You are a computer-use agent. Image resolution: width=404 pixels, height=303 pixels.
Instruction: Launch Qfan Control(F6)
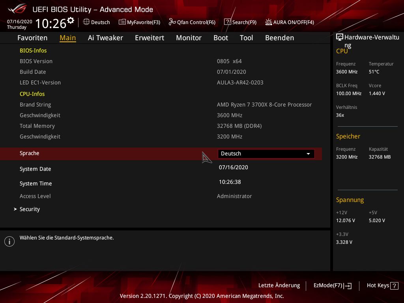point(192,22)
